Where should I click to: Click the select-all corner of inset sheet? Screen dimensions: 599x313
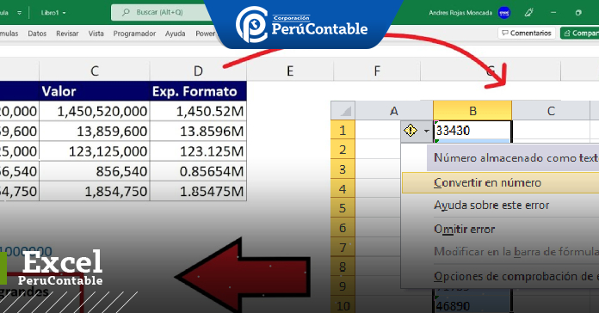coord(343,111)
